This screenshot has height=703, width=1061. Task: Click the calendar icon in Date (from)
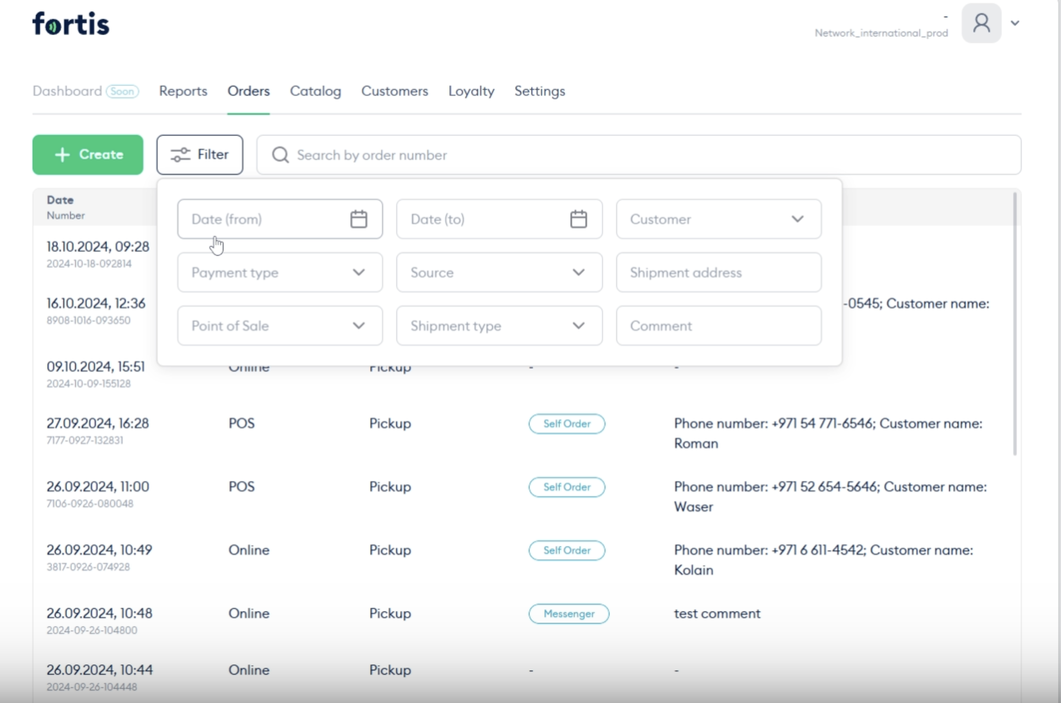click(x=358, y=219)
